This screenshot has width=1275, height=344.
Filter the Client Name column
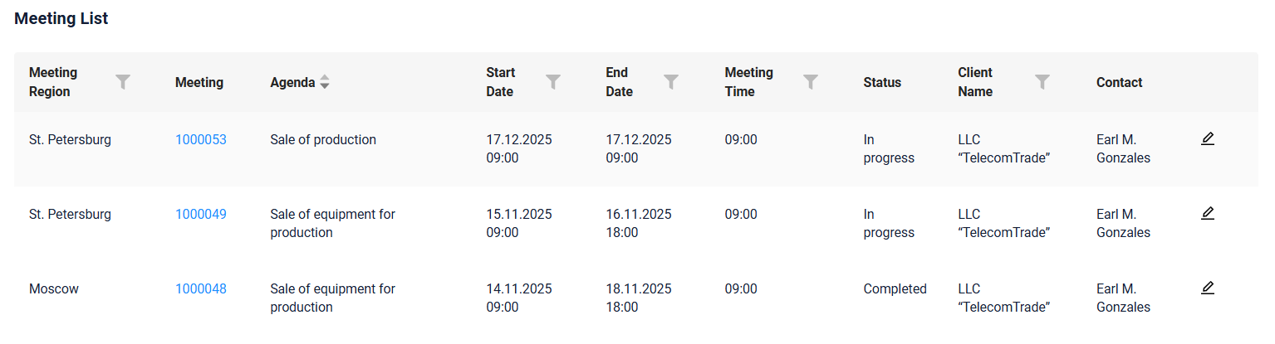coord(1042,81)
